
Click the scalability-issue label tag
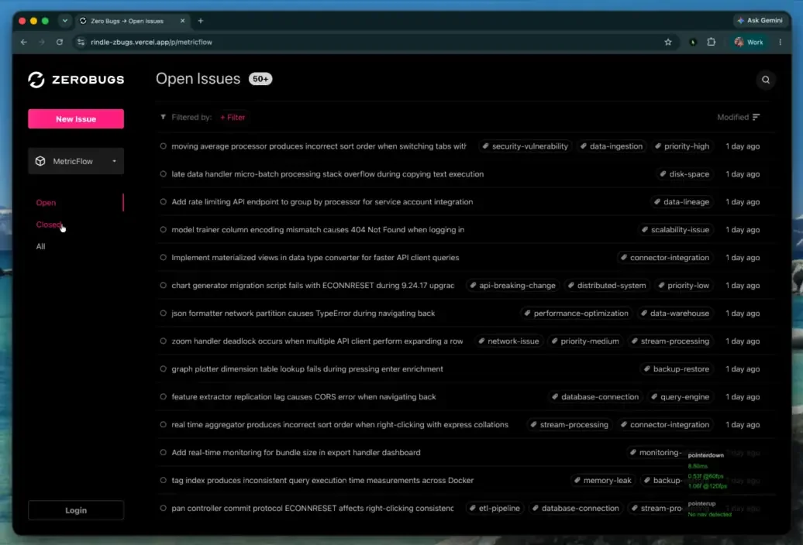click(675, 230)
